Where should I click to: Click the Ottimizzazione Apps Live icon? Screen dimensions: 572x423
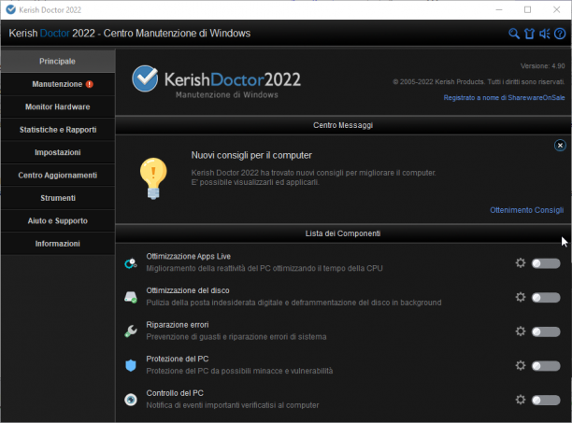[x=131, y=262]
